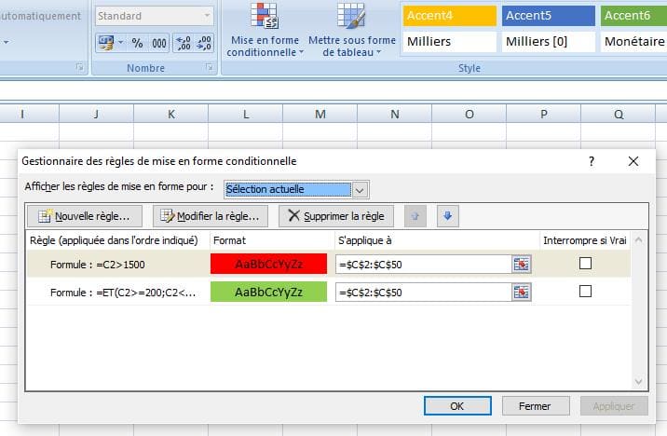
Task: Click rules list scrollbar down arrow
Action: click(x=638, y=382)
